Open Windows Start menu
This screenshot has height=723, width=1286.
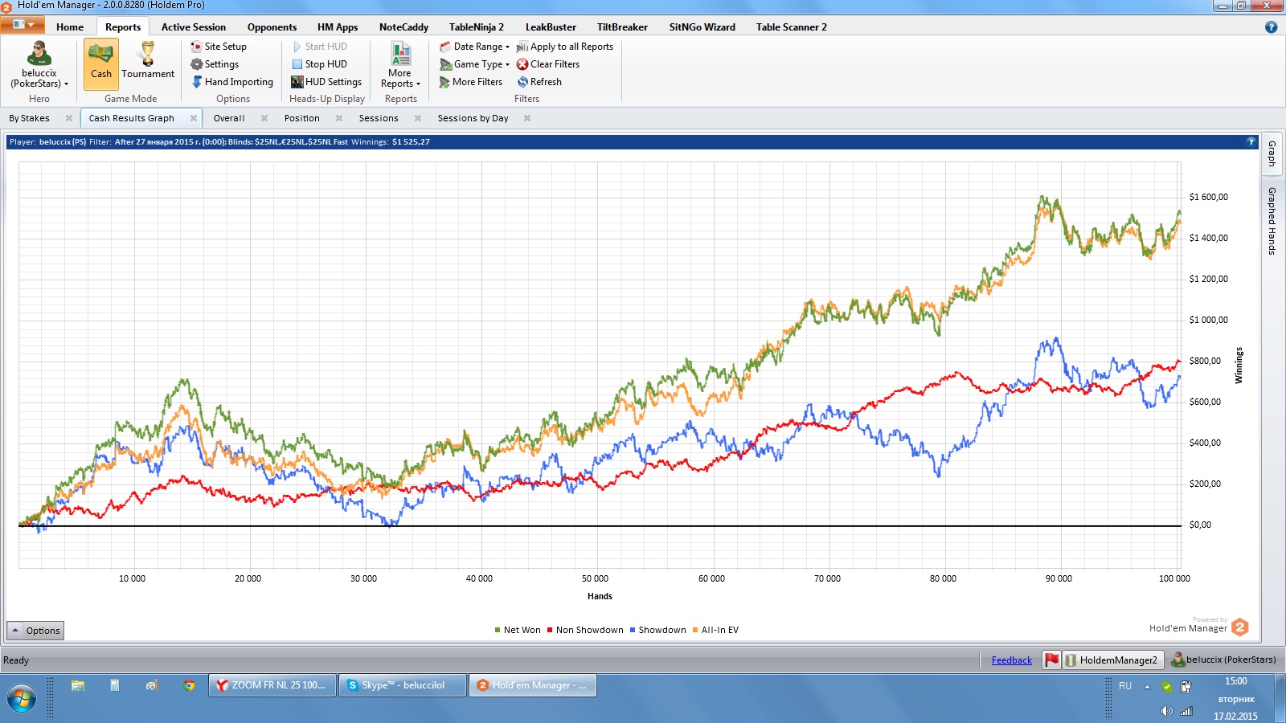click(21, 697)
